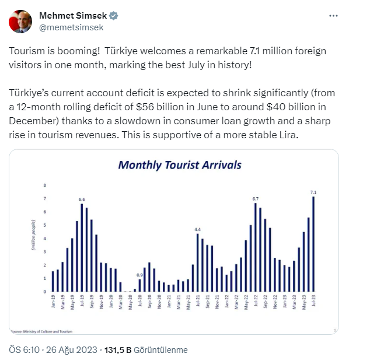Open the 131,5 B Görüntülenme view count
391x357 pixels.
[x=146, y=350]
